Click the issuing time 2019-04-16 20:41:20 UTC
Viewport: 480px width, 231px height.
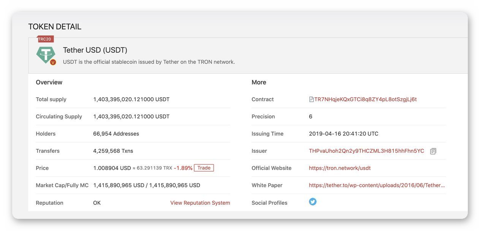344,134
